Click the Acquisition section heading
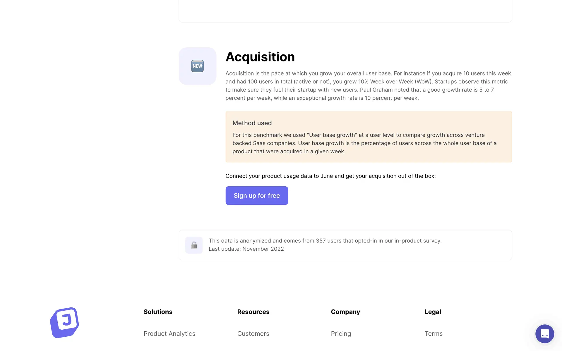Viewport: 562px width, 351px height. pyautogui.click(x=260, y=57)
